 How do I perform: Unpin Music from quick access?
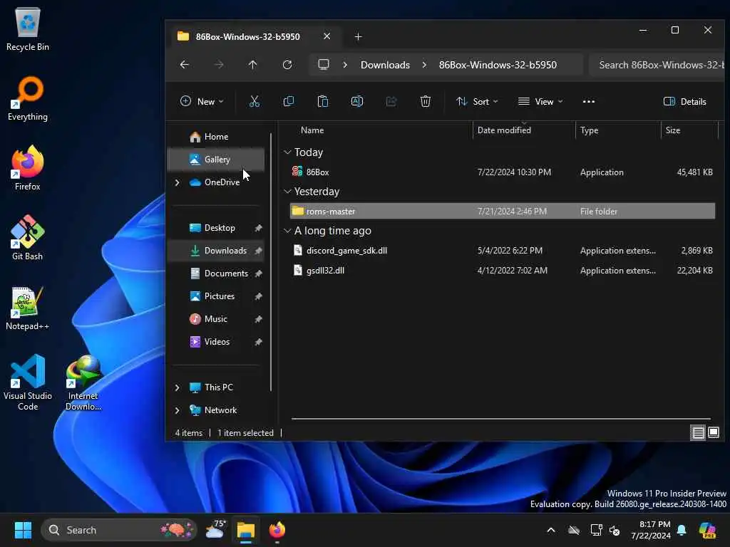258,319
